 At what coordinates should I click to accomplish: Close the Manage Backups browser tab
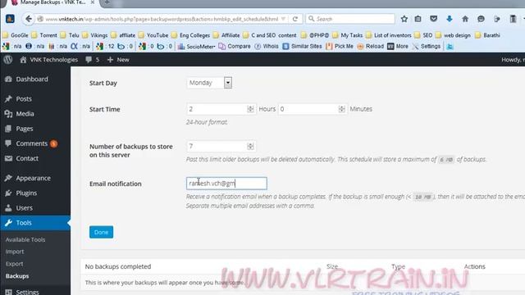[x=93, y=2]
